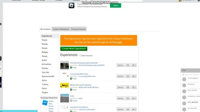Sponsor BENDY AND THE RP experience

(x=120, y=87)
